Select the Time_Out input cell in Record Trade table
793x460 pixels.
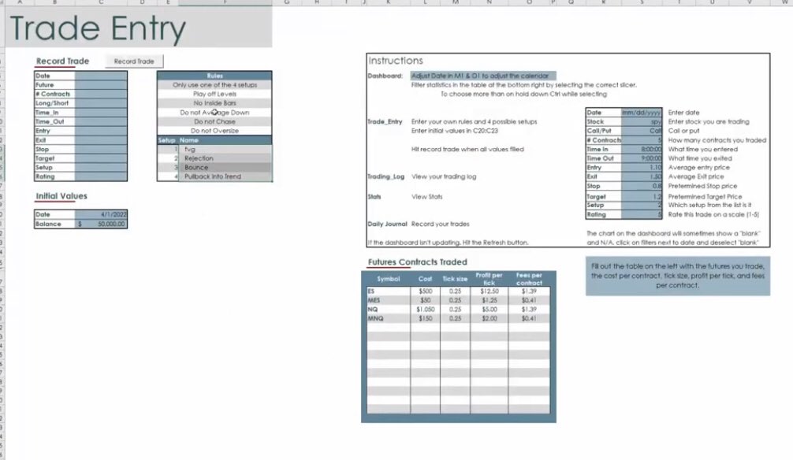point(101,121)
